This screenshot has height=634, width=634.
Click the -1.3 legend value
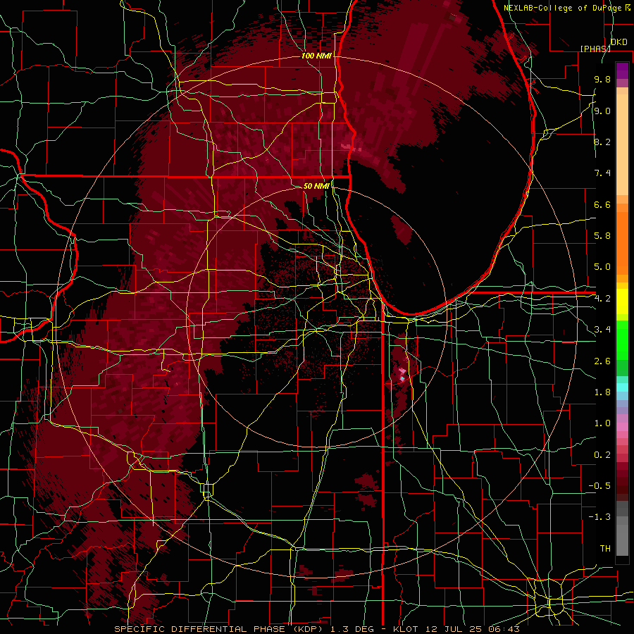[599, 517]
